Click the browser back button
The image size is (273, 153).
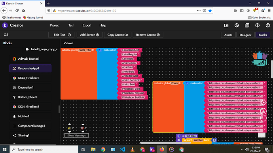[4, 11]
